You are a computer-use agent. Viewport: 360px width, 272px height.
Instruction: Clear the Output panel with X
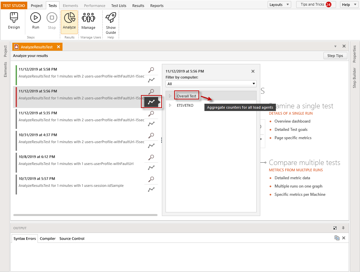[x=344, y=238]
